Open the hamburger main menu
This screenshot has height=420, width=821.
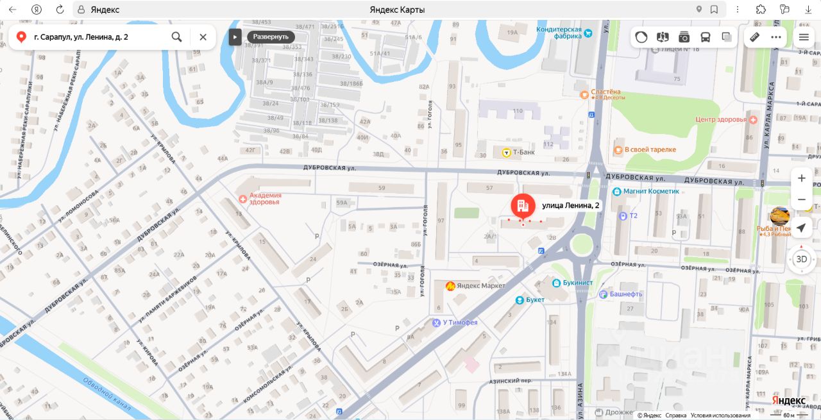point(804,37)
